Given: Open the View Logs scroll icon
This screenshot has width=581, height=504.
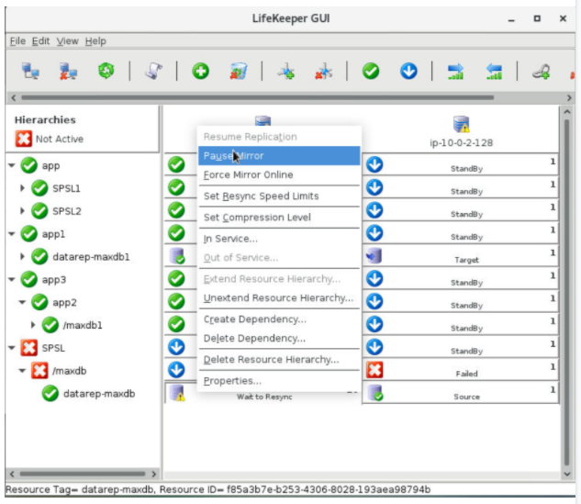Looking at the screenshot, I should pyautogui.click(x=153, y=71).
